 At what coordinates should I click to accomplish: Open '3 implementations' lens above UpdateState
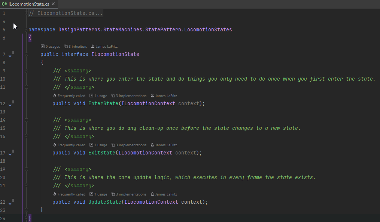pos(129,194)
